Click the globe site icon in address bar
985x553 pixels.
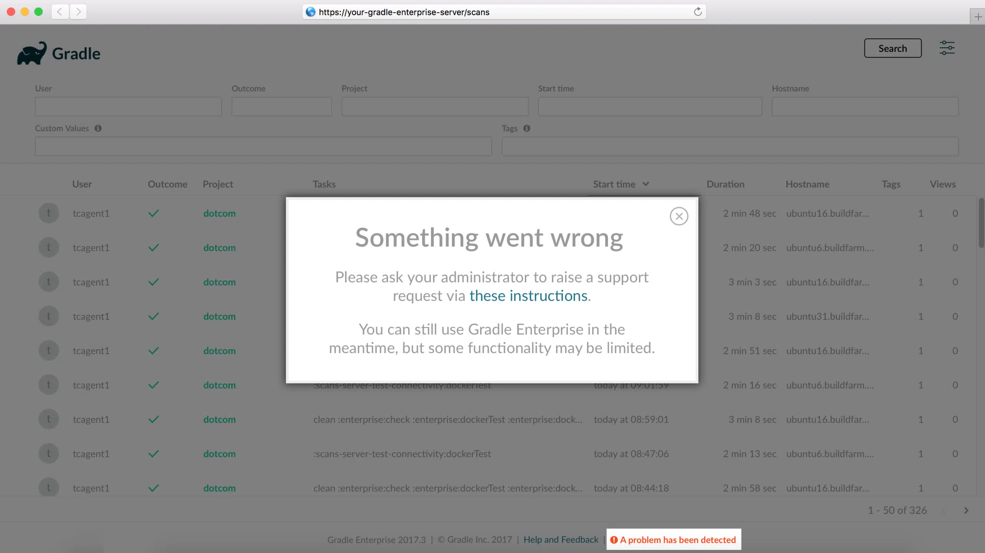(311, 12)
